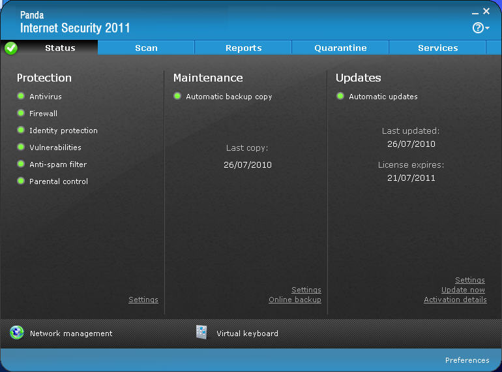
Task: Select the Anti-spam filter label
Action: click(58, 164)
